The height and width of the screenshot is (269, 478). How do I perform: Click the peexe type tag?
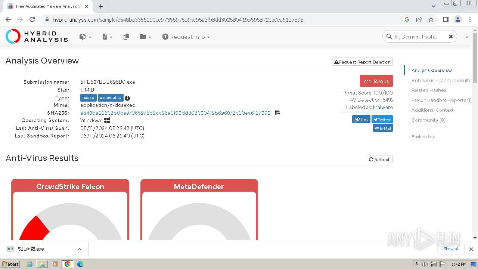coord(89,98)
